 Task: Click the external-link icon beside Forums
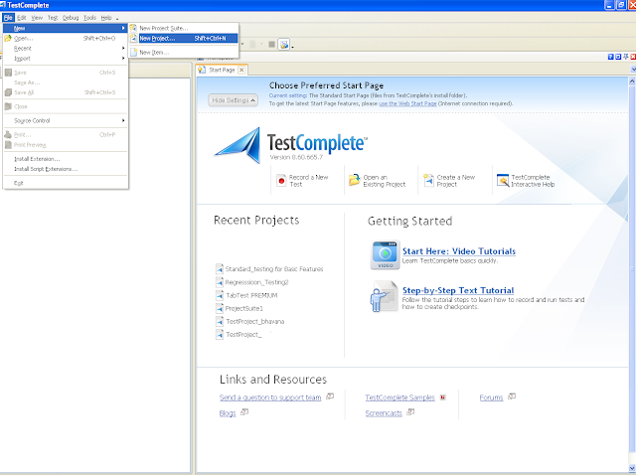point(512,397)
